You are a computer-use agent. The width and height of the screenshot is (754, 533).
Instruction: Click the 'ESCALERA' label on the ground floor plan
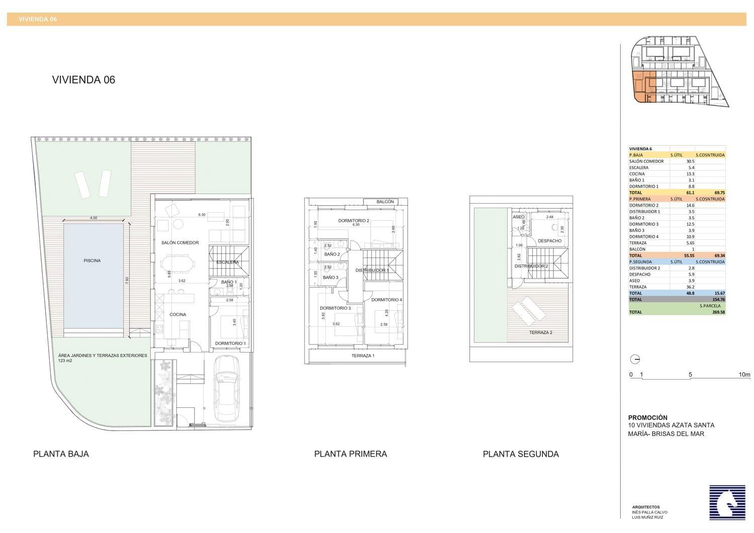[x=228, y=262]
